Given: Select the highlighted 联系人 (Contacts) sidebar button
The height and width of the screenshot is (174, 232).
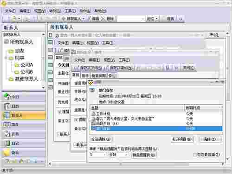Looking at the screenshot, I should tap(24, 116).
